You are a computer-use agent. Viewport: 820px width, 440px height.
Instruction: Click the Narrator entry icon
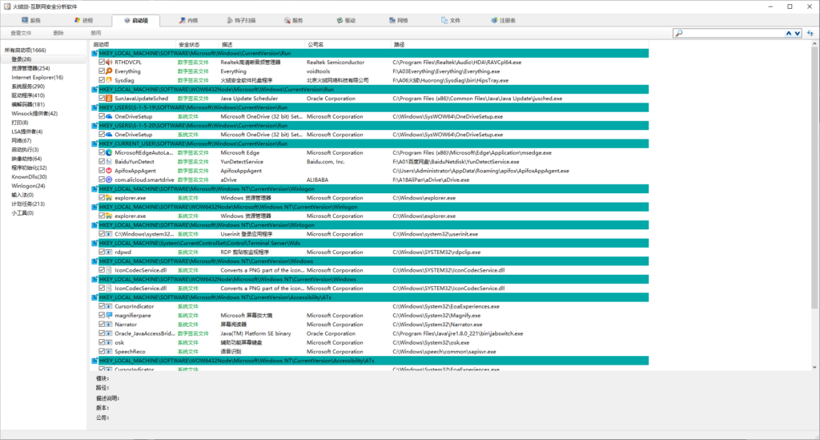tap(109, 325)
